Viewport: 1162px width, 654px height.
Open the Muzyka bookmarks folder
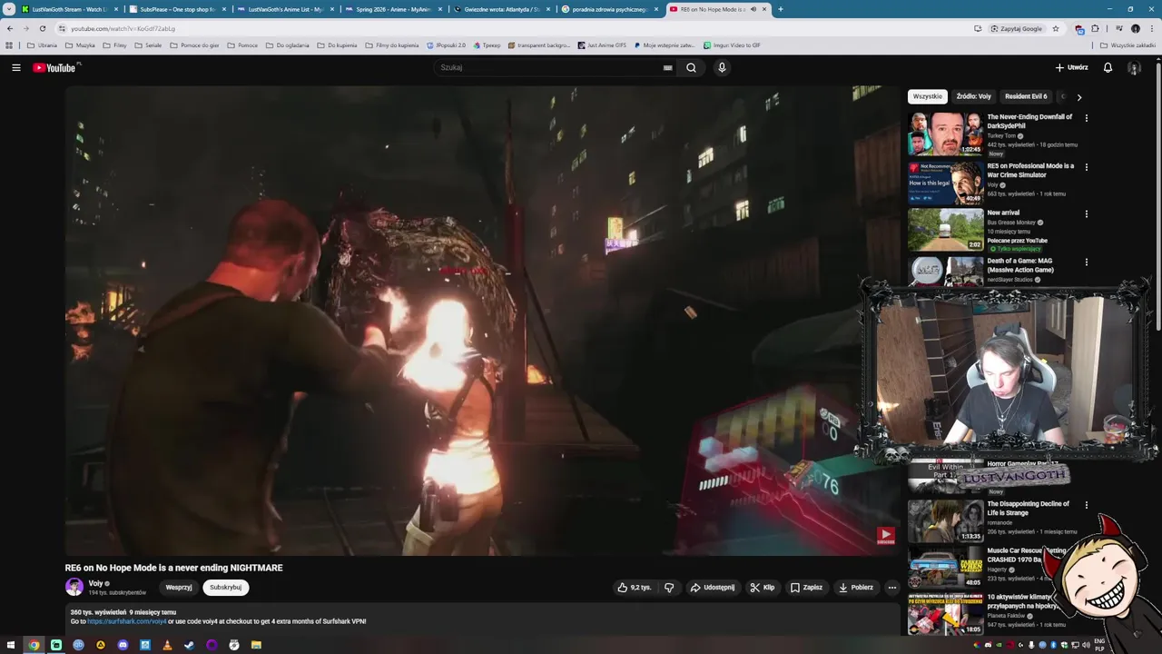click(x=80, y=45)
